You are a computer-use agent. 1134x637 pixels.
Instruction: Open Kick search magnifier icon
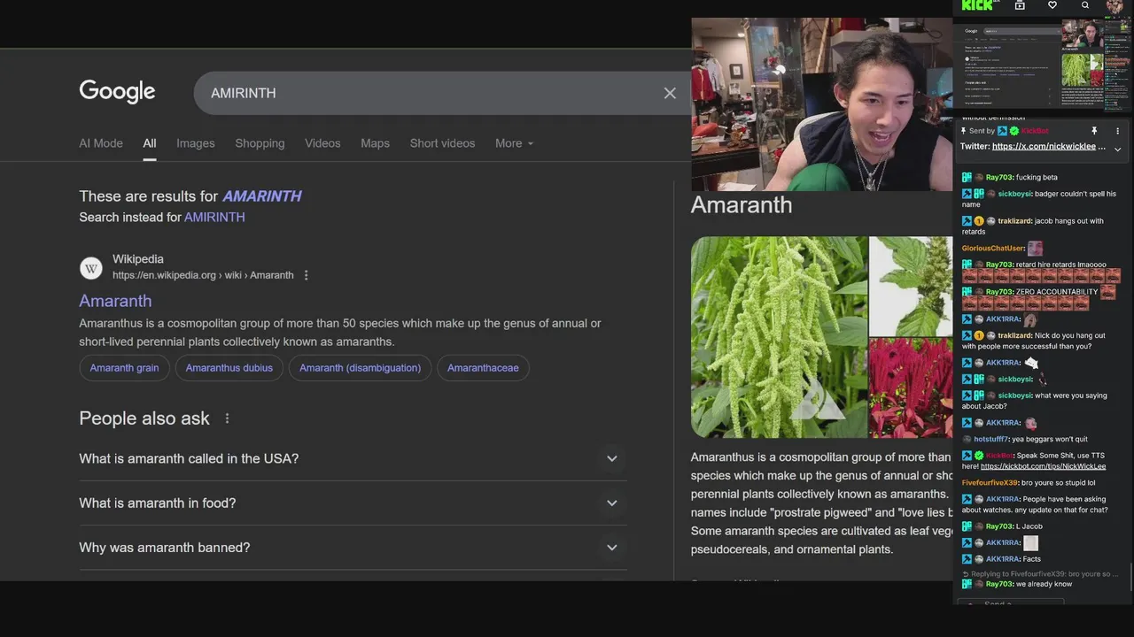tap(1085, 5)
